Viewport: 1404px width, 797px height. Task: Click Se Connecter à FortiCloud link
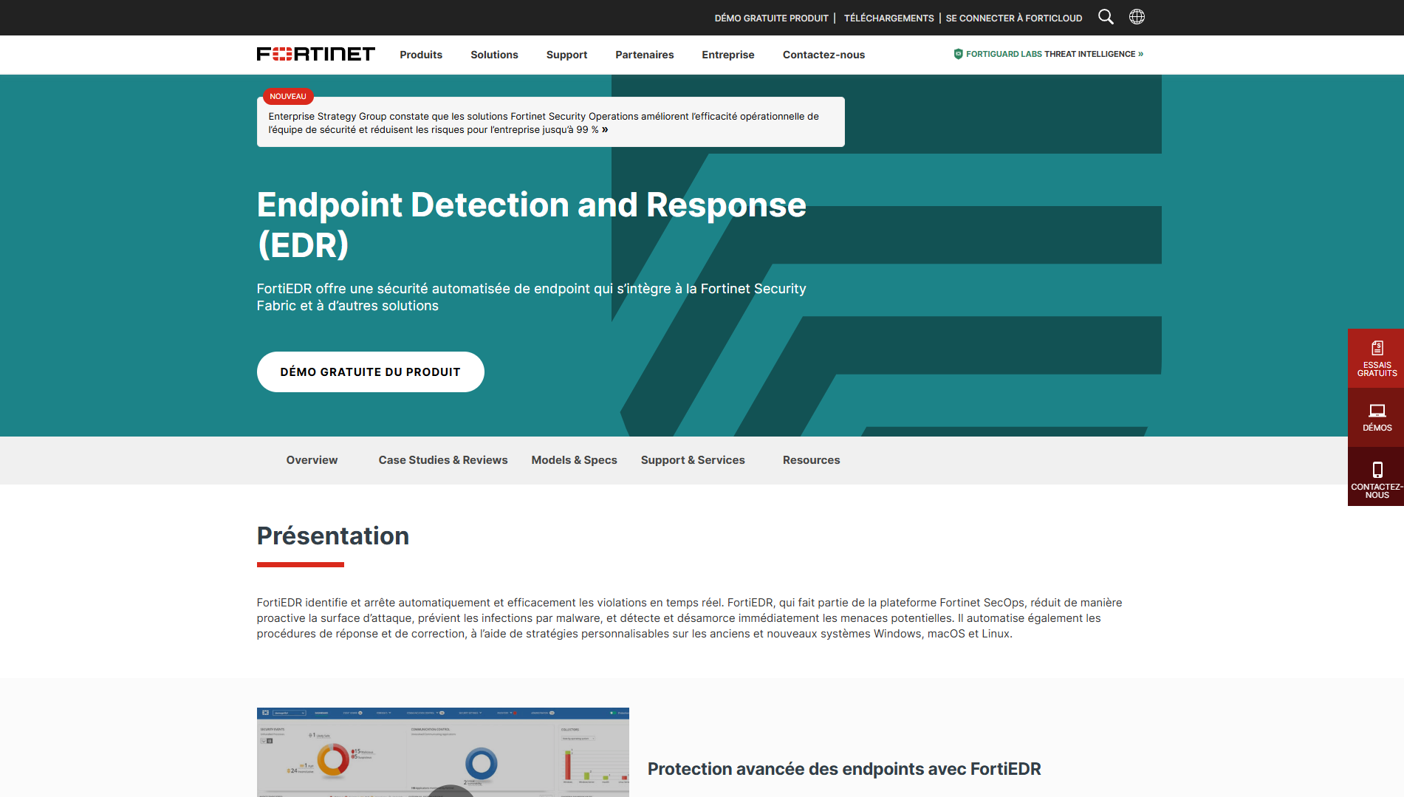(1013, 18)
